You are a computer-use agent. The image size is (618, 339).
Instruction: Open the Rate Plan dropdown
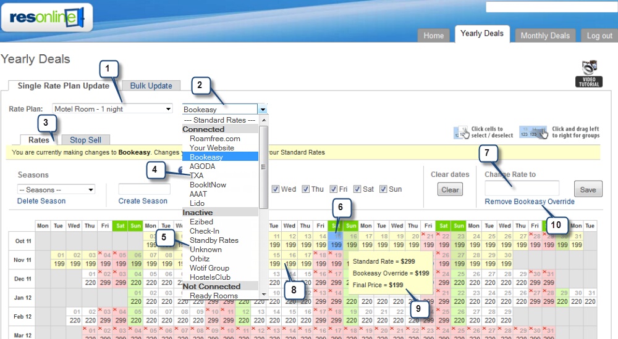point(112,109)
